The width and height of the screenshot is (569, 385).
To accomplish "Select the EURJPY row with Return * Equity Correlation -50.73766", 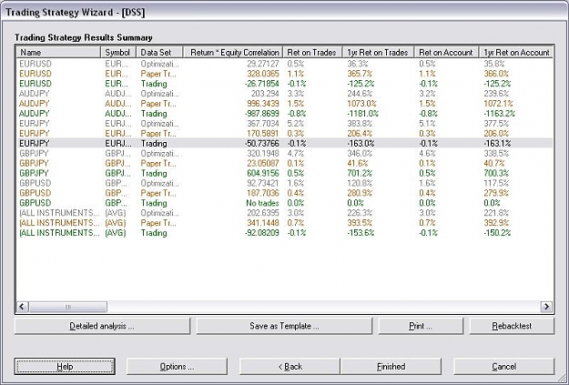I will pos(284,143).
